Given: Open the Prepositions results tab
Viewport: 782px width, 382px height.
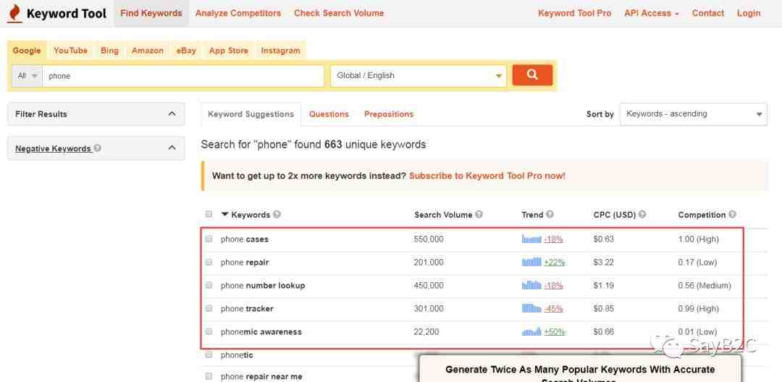Looking at the screenshot, I should (x=389, y=114).
